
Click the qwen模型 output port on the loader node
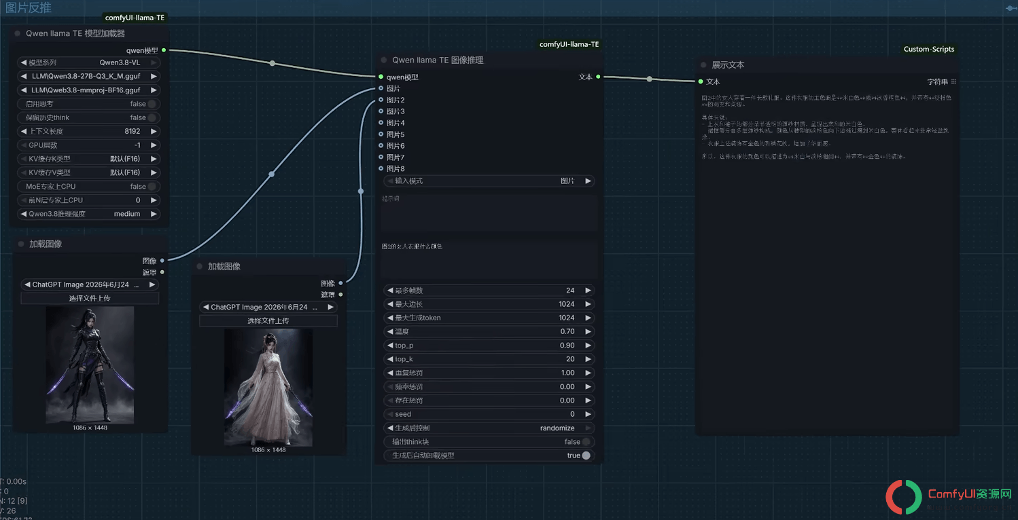(x=164, y=50)
